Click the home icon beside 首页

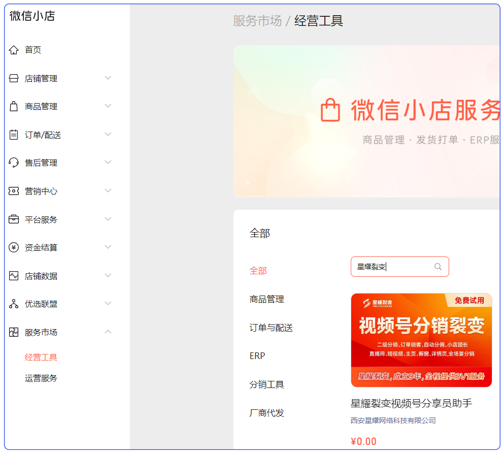pos(14,50)
